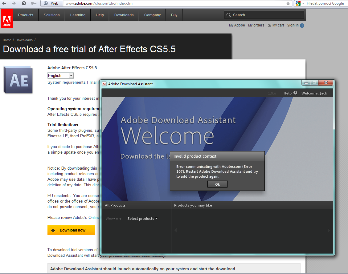Reload the page with the refresh icon
This screenshot has height=274, width=348.
pyautogui.click(x=23, y=3)
